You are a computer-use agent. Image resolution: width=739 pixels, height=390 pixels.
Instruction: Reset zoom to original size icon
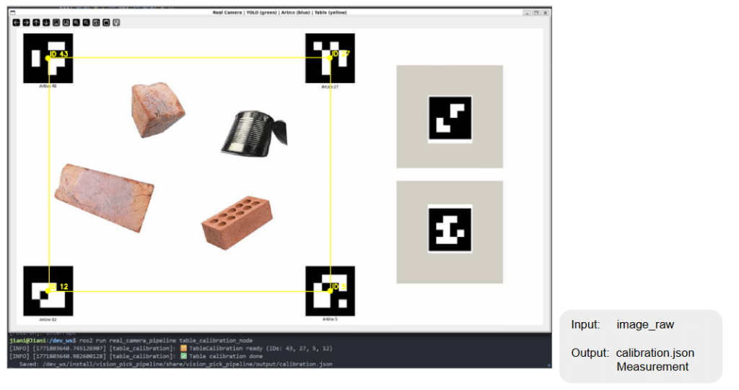[56, 22]
